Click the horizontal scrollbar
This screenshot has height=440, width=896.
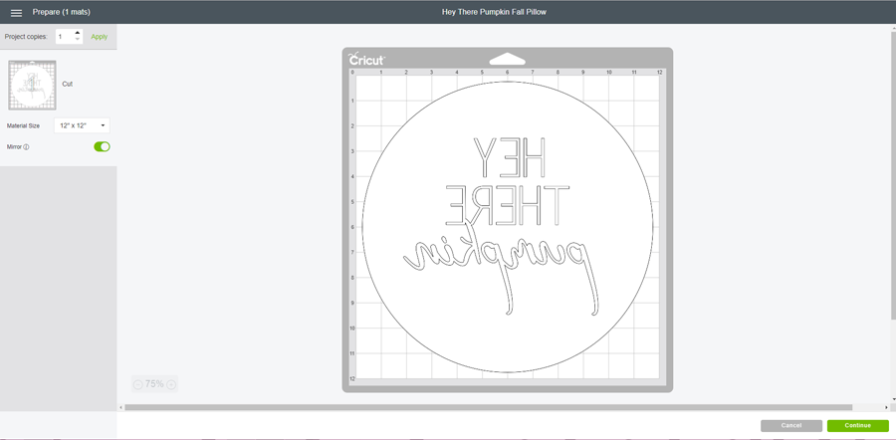pos(489,407)
